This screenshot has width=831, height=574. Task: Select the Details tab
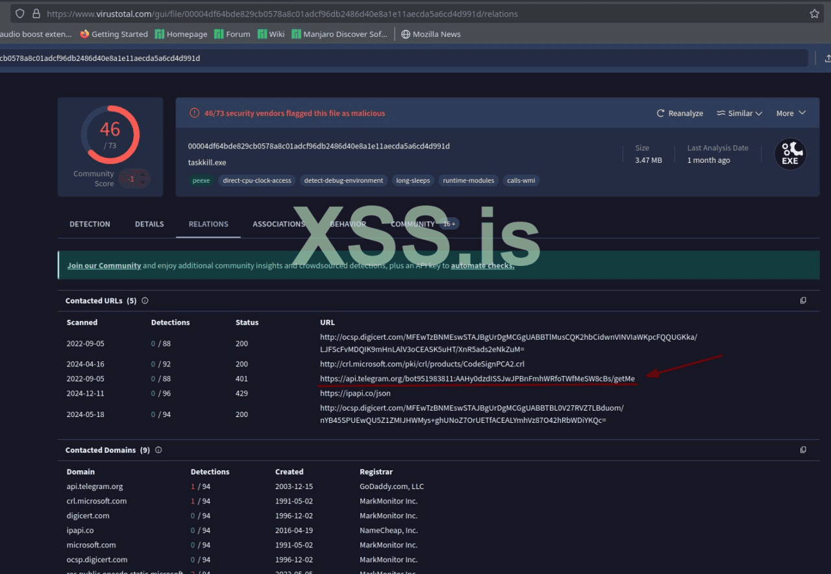pyautogui.click(x=149, y=224)
